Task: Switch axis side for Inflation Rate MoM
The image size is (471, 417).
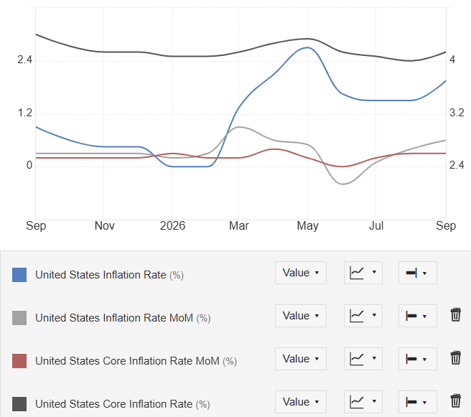Action: [418, 316]
